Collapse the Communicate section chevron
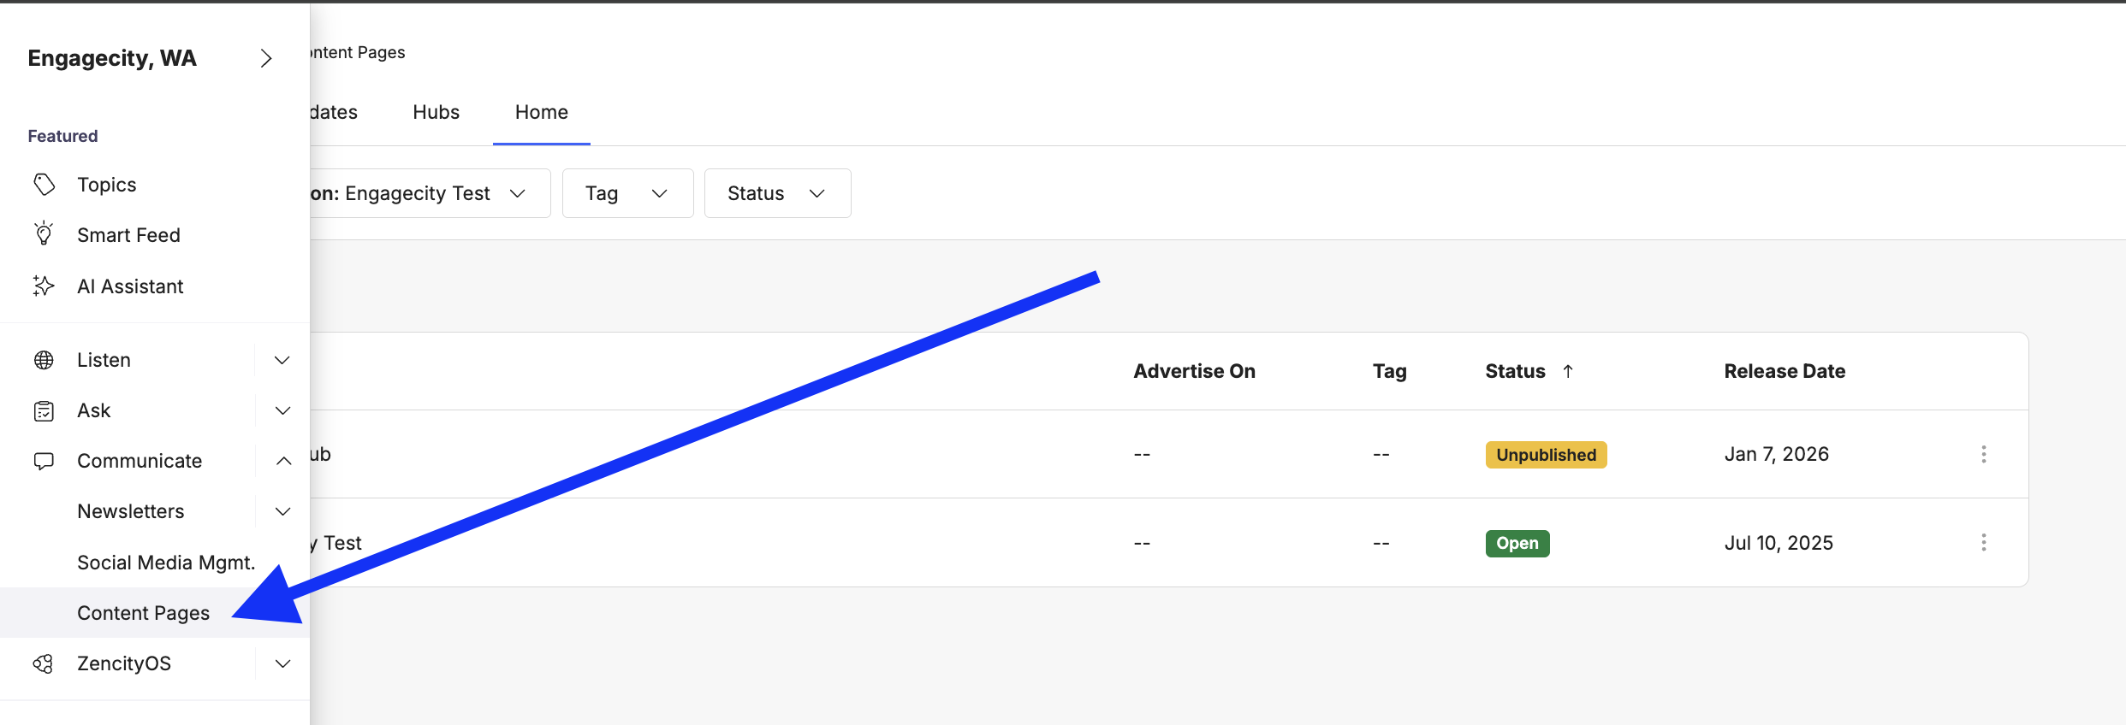The width and height of the screenshot is (2126, 725). [x=283, y=461]
